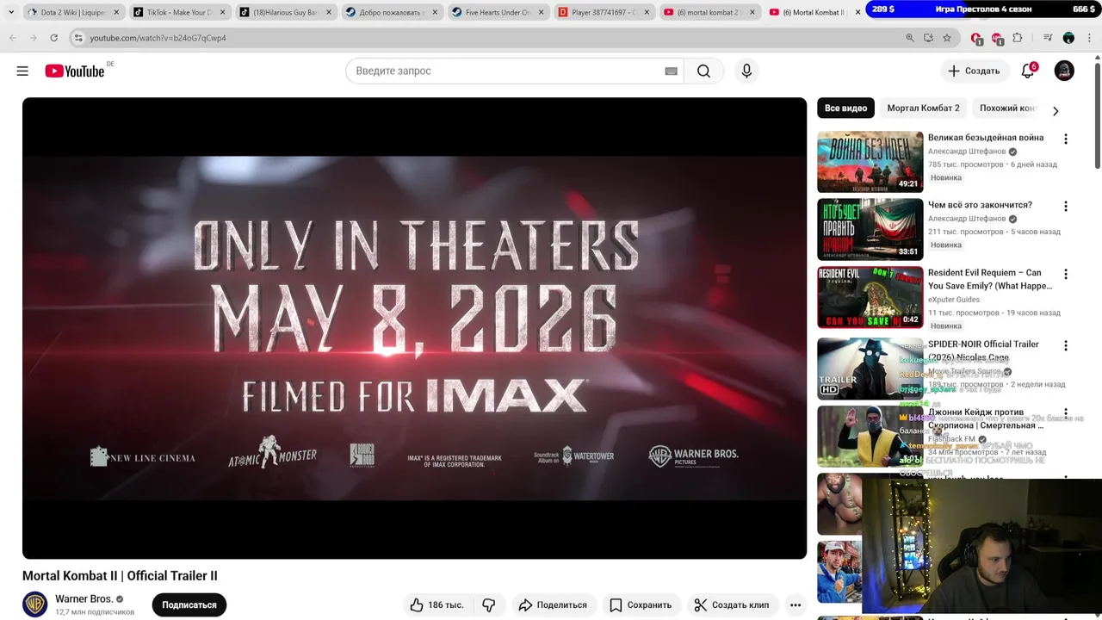This screenshot has height=620, width=1102.
Task: Open the Джонни Кейдж против Скорпиона thumbnail
Action: pos(870,436)
